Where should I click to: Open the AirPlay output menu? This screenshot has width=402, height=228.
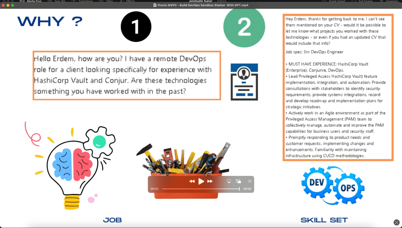(229, 181)
